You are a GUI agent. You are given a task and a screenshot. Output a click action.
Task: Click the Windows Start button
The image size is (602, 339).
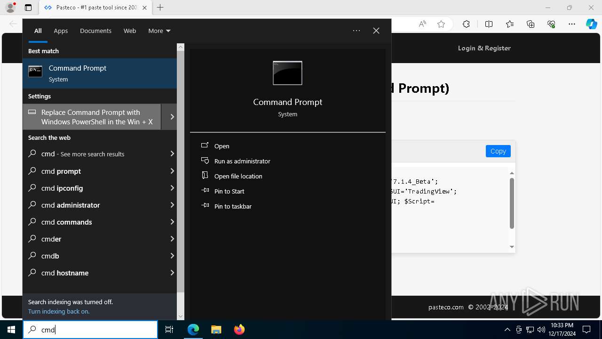coord(11,330)
